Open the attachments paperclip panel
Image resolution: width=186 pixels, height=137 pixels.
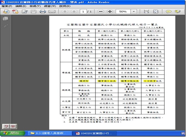[x=5, y=26]
